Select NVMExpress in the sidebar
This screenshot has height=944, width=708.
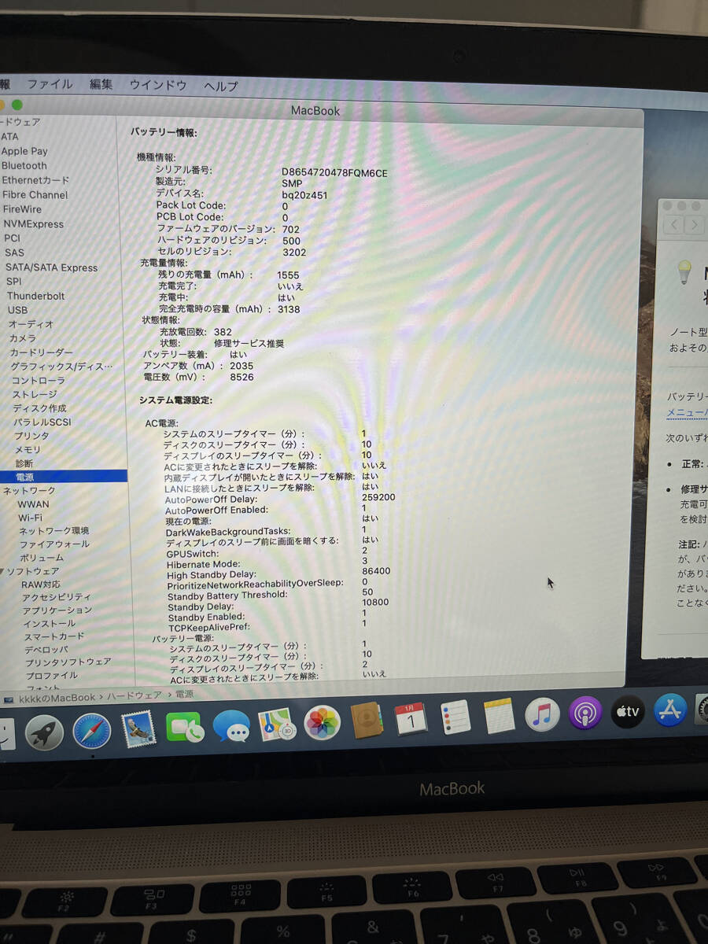coord(33,224)
